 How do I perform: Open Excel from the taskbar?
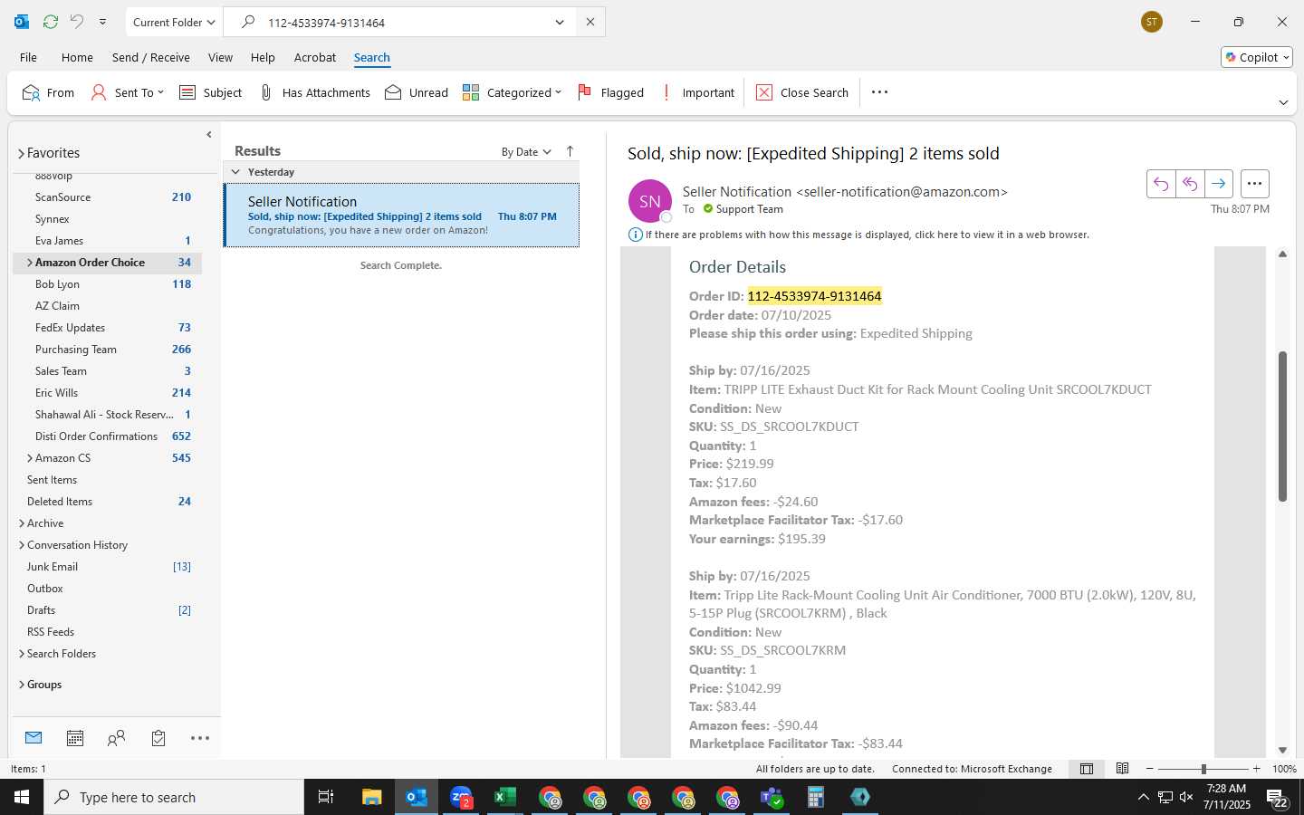click(505, 797)
